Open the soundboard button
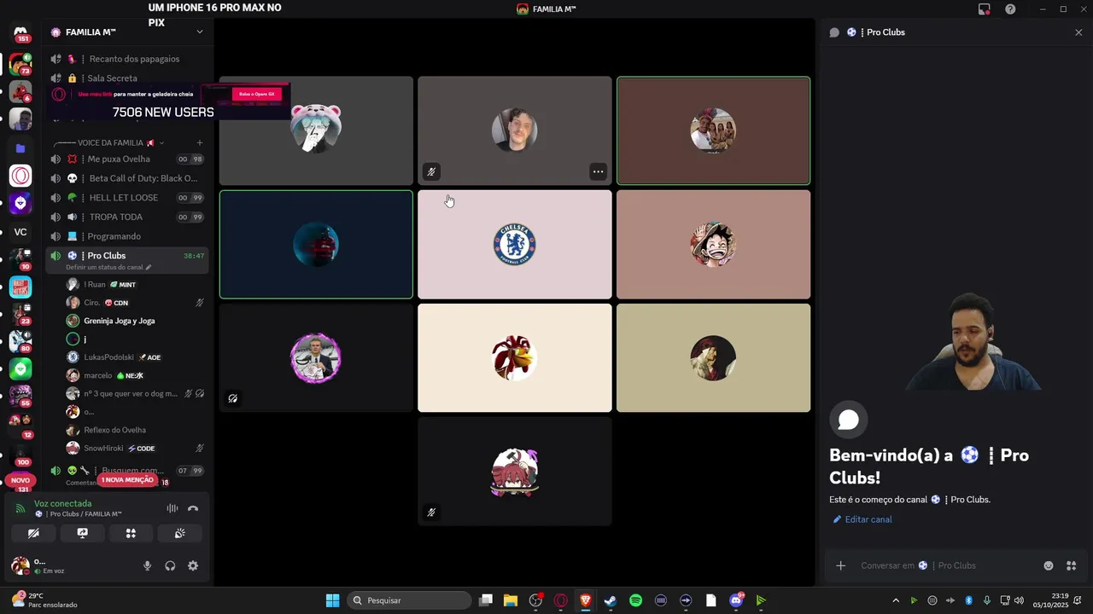1093x614 pixels. (x=179, y=533)
